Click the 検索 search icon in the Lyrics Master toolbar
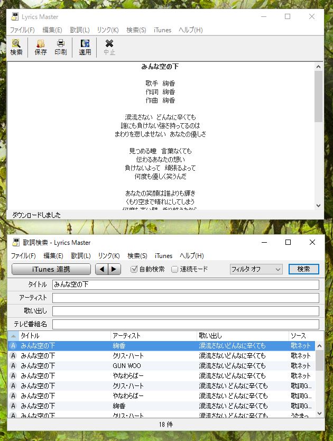The height and width of the screenshot is (441, 333). [16, 47]
